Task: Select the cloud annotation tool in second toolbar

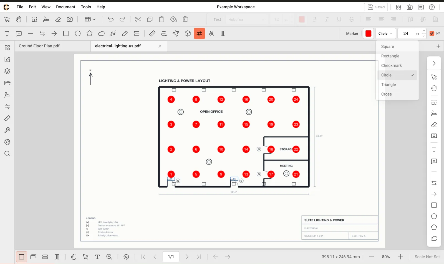Action: click(x=101, y=34)
